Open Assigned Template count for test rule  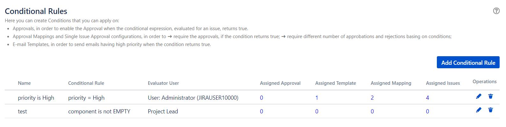317,111
